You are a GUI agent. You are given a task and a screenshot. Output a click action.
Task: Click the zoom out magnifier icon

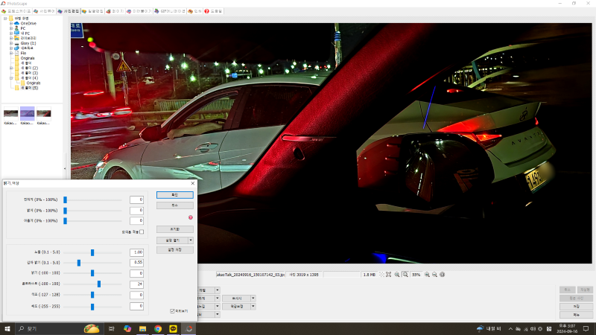tap(434, 275)
